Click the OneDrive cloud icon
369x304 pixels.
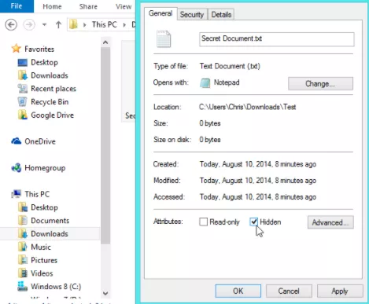(17, 141)
